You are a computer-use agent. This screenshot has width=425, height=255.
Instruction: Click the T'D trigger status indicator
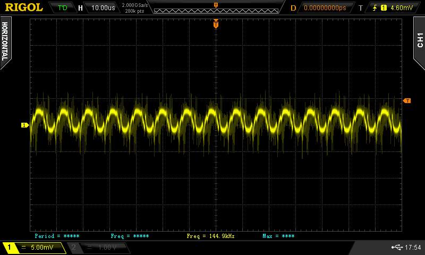tap(63, 8)
